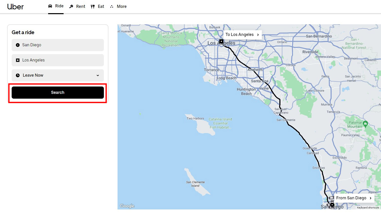Click the Burbank label on the map
This screenshot has width=381, height=214.
215,27
